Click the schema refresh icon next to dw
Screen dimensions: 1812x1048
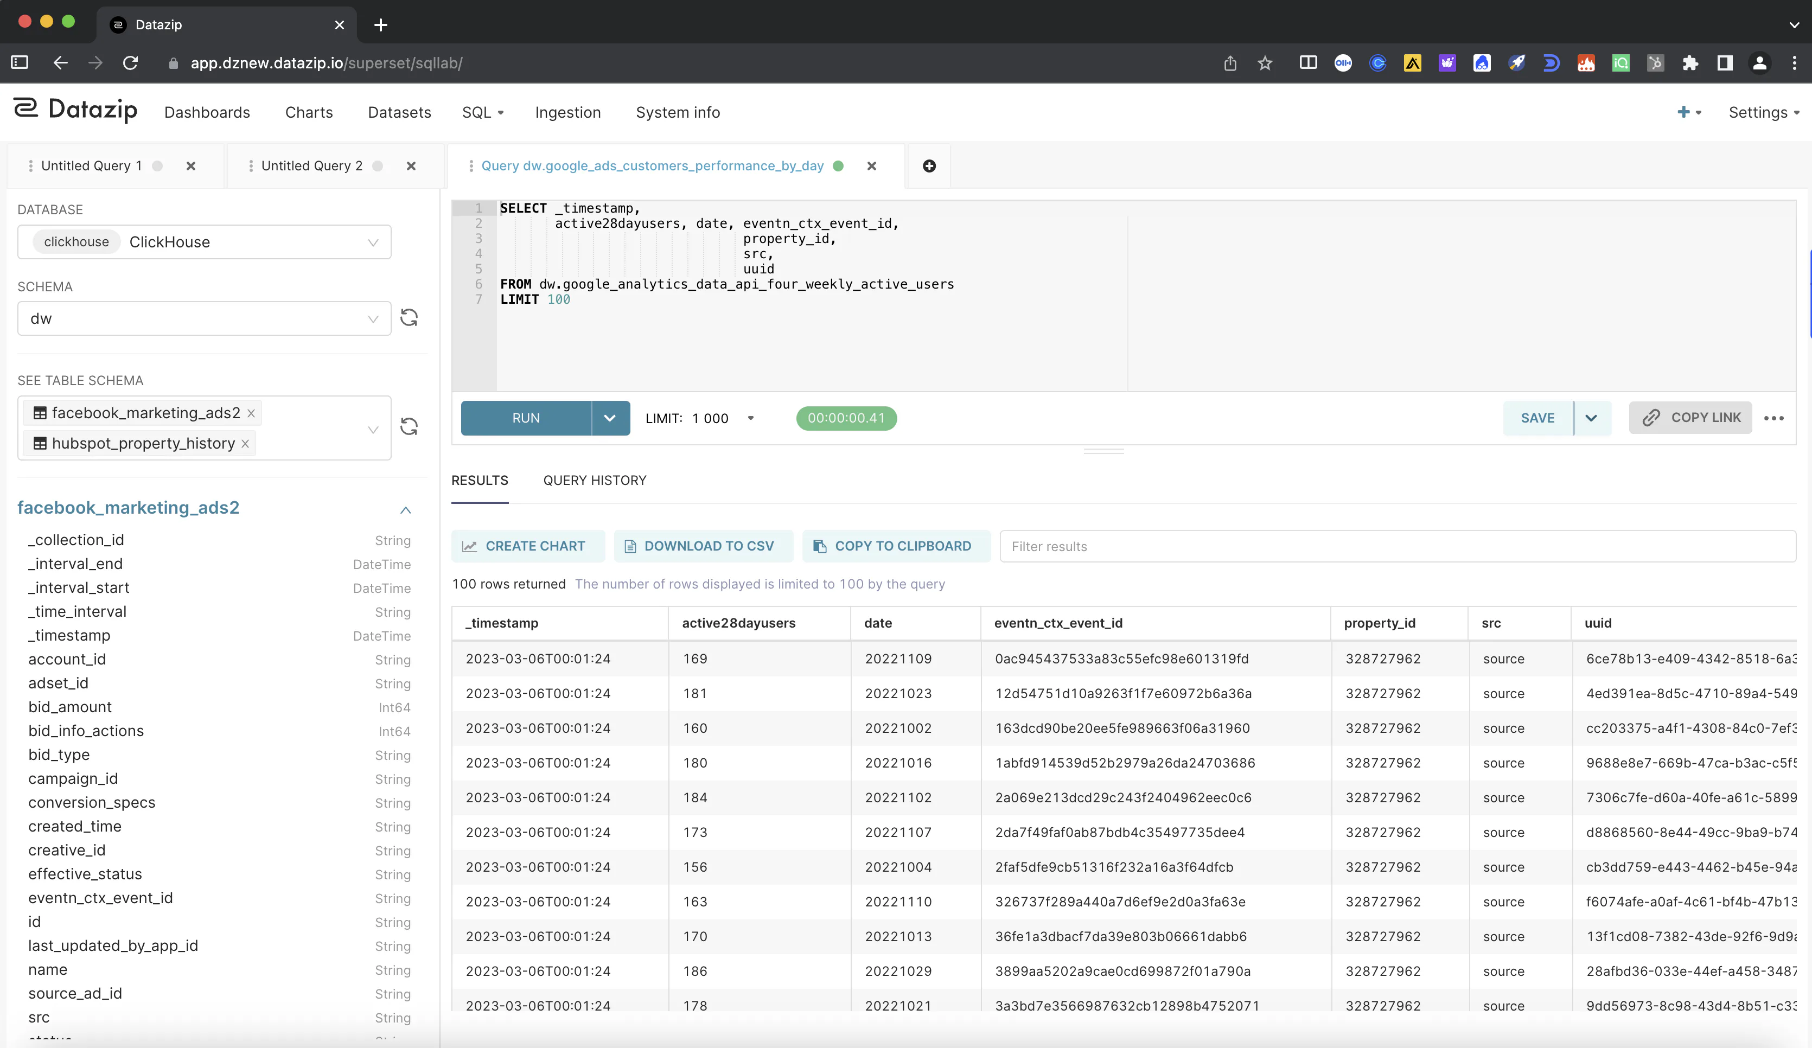(409, 318)
